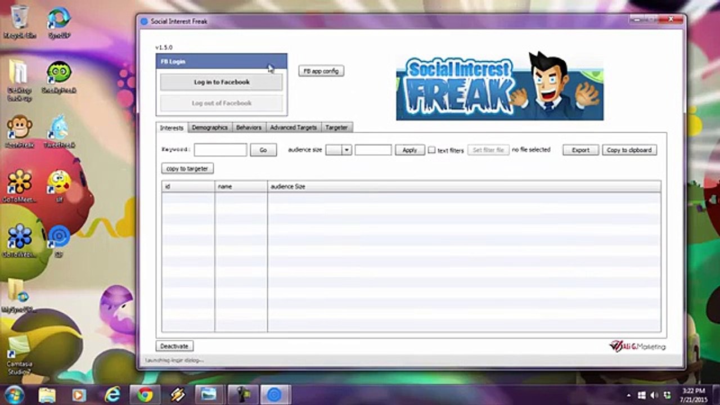
Task: Click the Social Interest Freak taskbar button
Action: [x=274, y=395]
